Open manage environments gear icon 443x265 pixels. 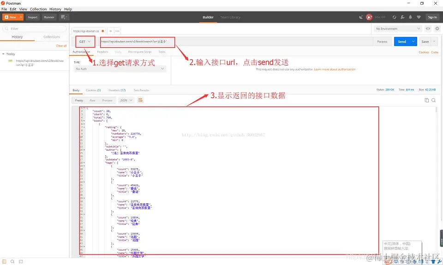(437, 29)
